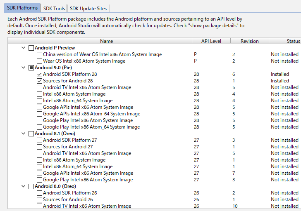Viewport: 301px width, 211px height.
Task: Select the SDK Platforms tab
Action: [x=22, y=8]
